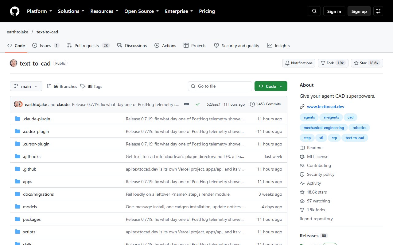Screen dimensions: 393x245
Task: Select the robotics topic tag
Action: pyautogui.click(x=360, y=127)
